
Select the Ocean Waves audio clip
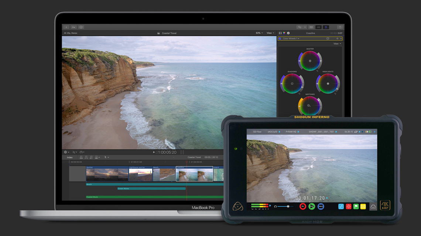[x=151, y=188]
